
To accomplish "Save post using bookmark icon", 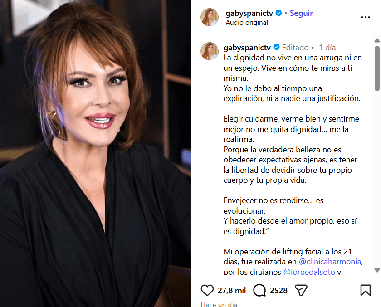I will point(366,290).
